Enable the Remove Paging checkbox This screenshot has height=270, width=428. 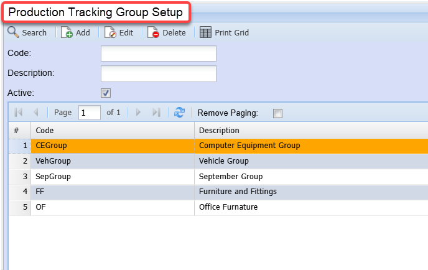coord(278,113)
